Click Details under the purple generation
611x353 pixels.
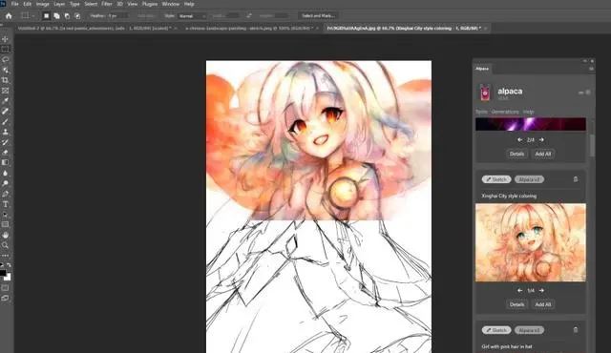516,154
